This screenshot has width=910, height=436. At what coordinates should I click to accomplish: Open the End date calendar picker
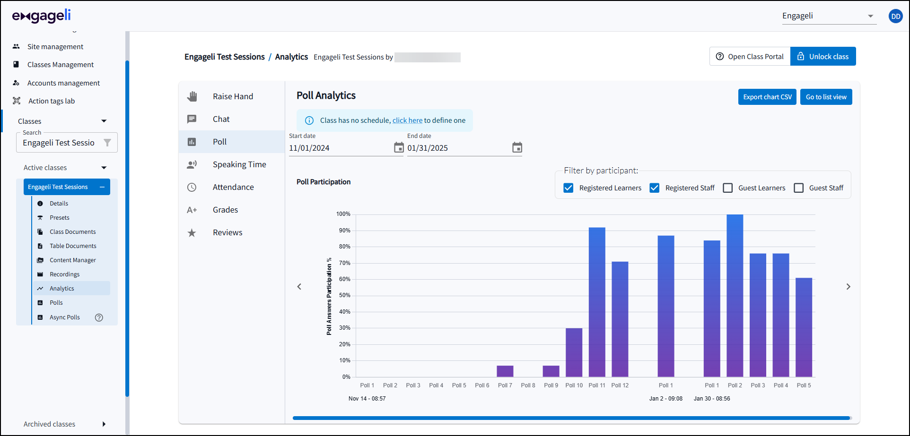pos(517,147)
